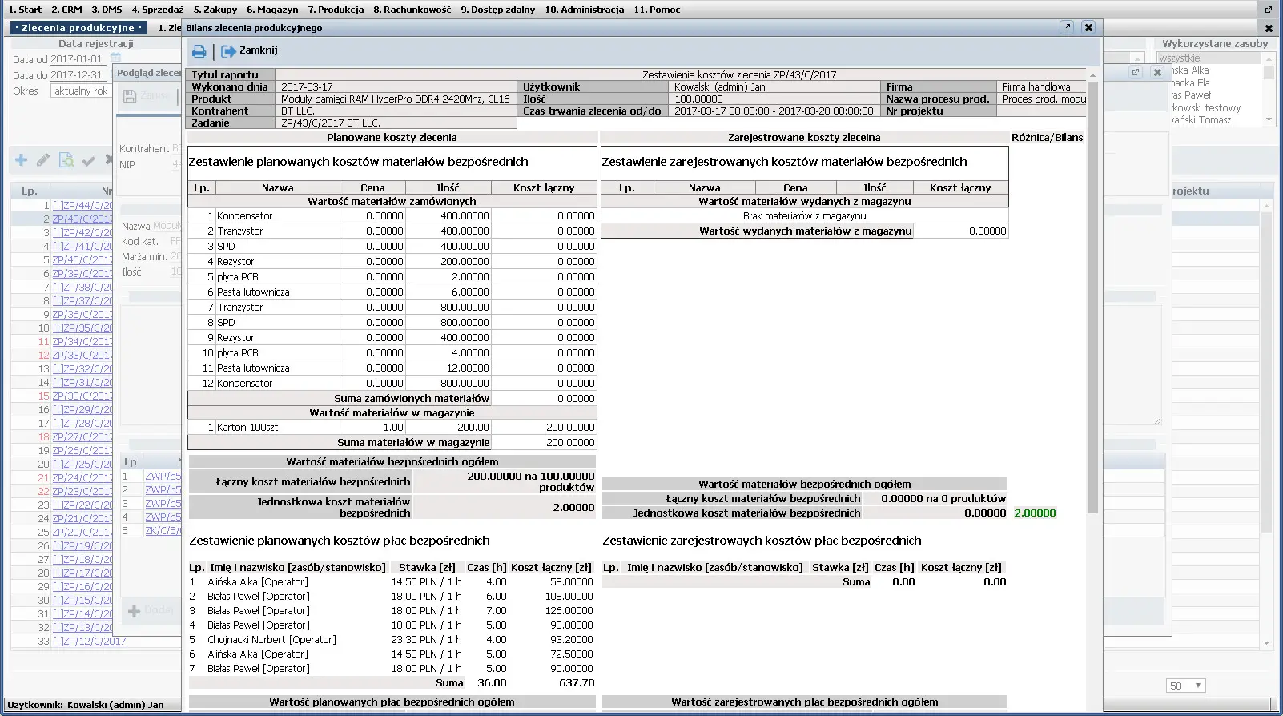Select 'wszystkie' in the Wykorzystane zasoby list
Screen dimensions: 1283x716
1179,58
